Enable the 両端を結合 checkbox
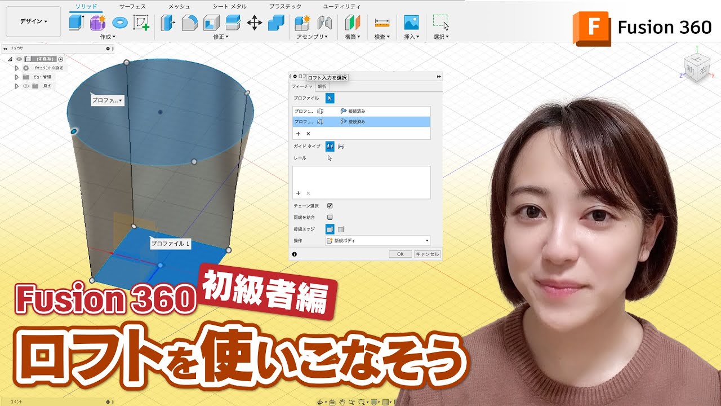Screen dimensions: 721x406 [330, 217]
